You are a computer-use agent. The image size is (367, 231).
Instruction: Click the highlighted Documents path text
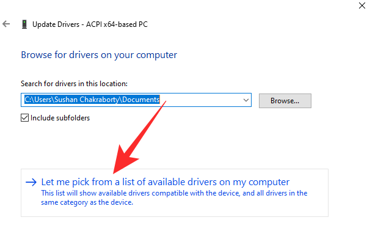pos(141,100)
